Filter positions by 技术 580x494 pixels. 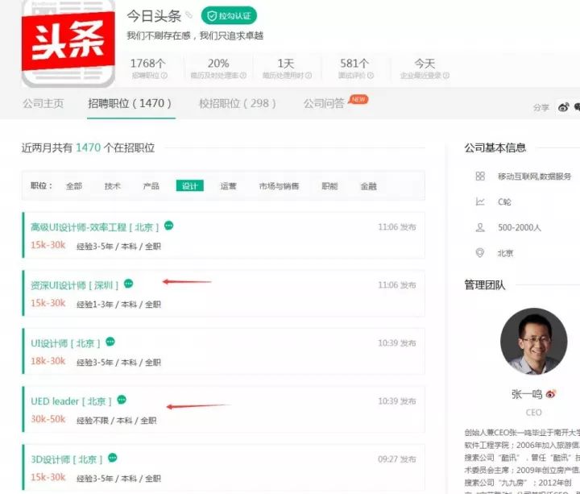point(113,186)
